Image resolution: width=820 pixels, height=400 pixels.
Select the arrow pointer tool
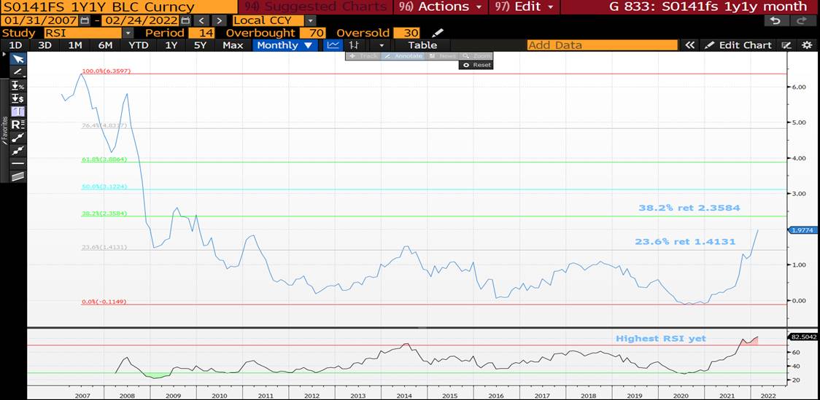(18, 58)
